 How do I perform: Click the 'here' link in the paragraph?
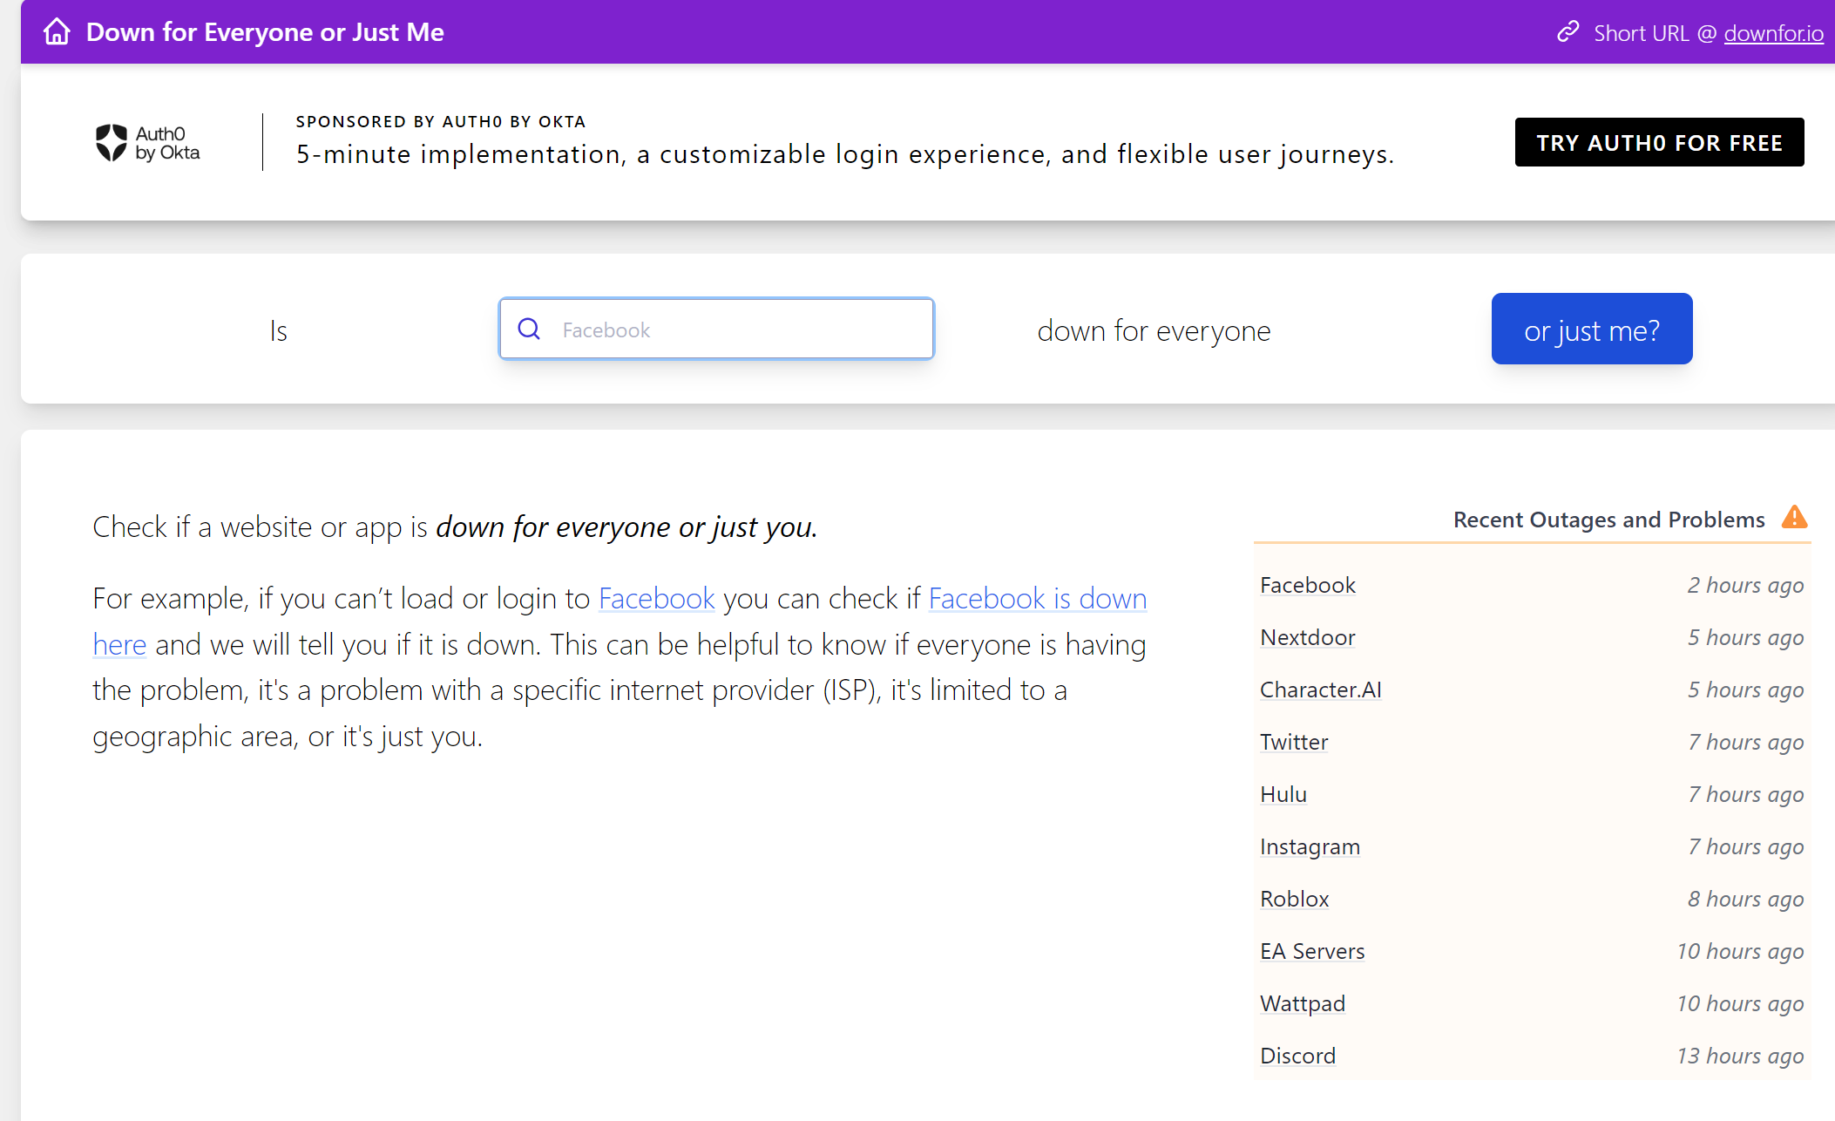click(x=119, y=645)
